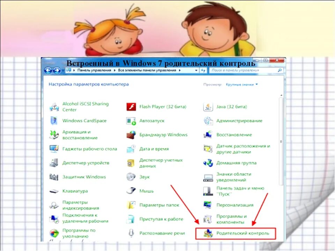This screenshot has width=335, height=251.
Task: Open the Архивация и восстановление icon
Action: [x=54, y=135]
